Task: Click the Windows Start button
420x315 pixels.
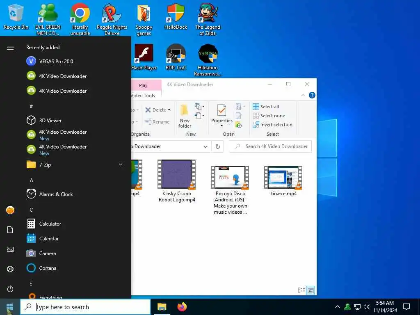Action: coord(10,307)
